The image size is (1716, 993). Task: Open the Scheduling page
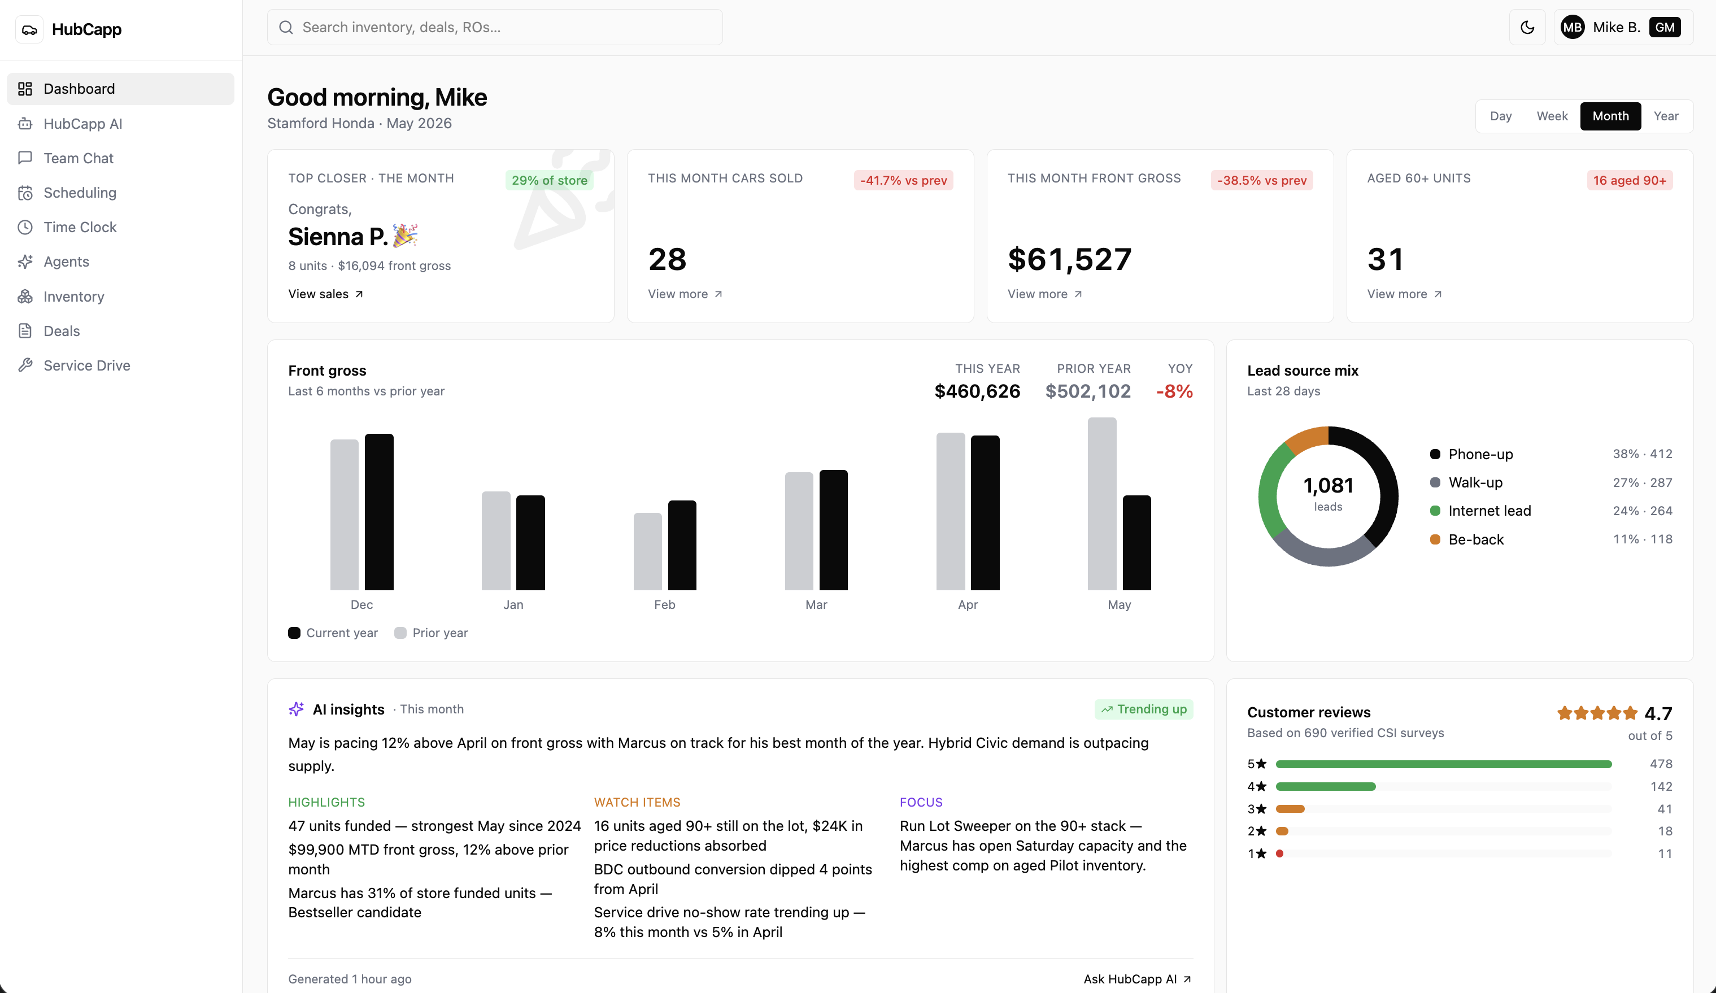coord(120,193)
